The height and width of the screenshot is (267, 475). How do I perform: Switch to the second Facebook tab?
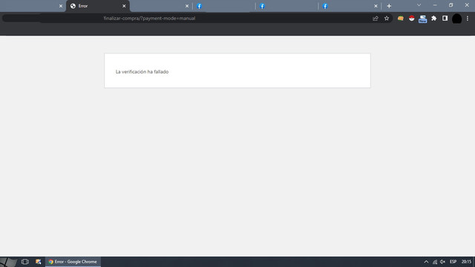(286, 6)
